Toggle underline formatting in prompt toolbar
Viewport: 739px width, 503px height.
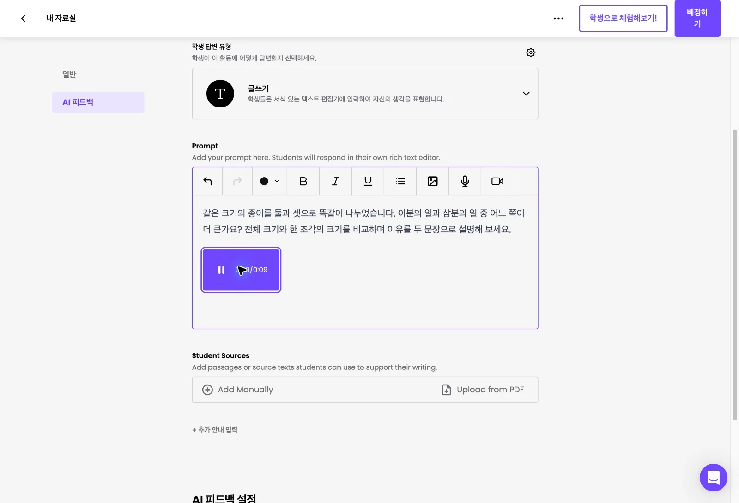(368, 181)
